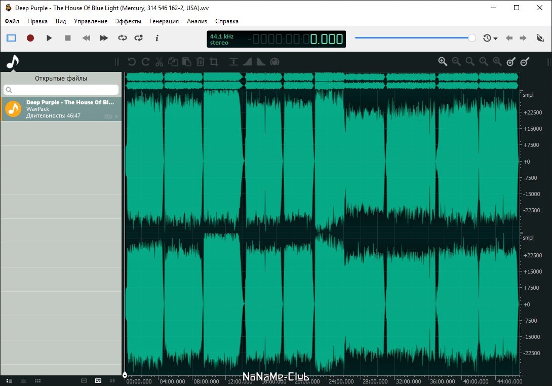
Task: Click the lower channel 'smpl' scale label
Action: (528, 238)
